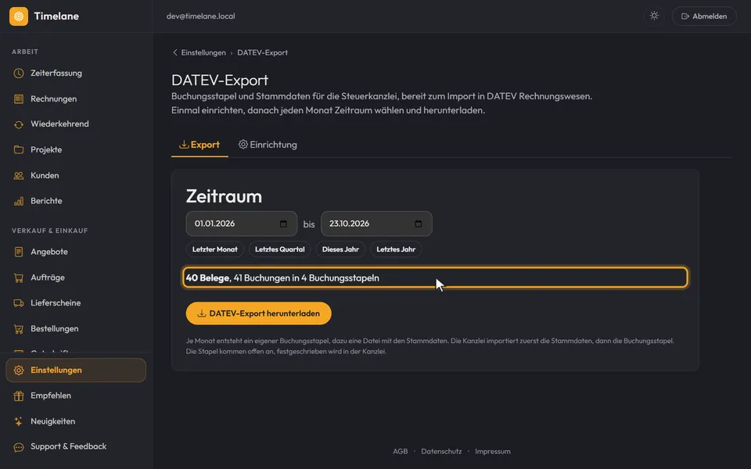The width and height of the screenshot is (751, 469).
Task: Open the Kunden people icon
Action: pyautogui.click(x=19, y=176)
